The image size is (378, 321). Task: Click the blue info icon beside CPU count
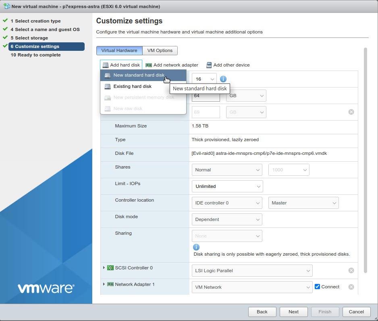point(223,79)
